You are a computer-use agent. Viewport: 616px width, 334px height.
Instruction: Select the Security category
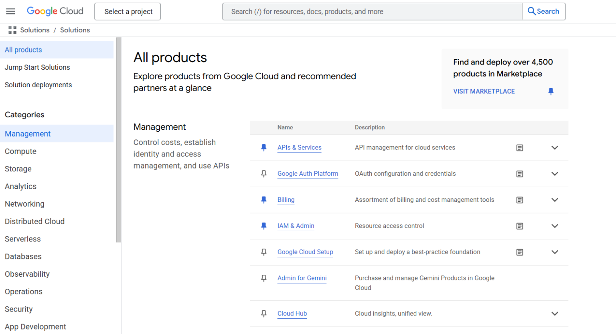[x=18, y=309]
